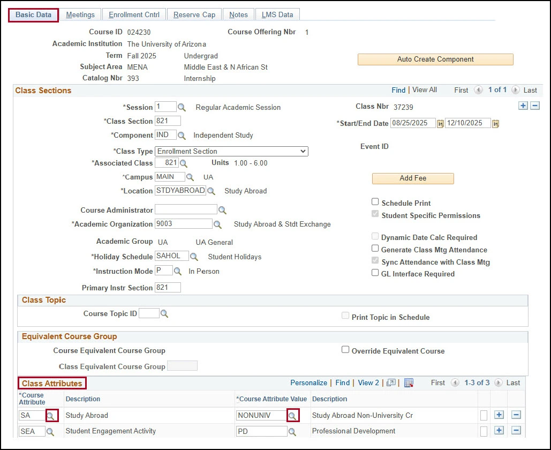Download Class Attributes to spreadsheet
This screenshot has height=450, width=551.
pyautogui.click(x=409, y=383)
